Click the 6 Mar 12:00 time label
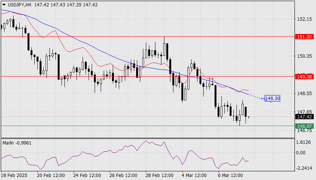 [230, 175]
